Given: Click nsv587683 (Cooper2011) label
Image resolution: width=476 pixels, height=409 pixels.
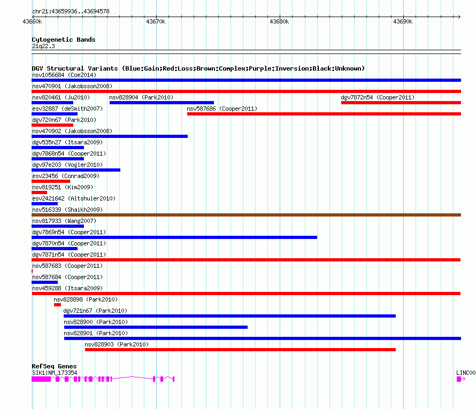Looking at the screenshot, I should [x=67, y=266].
